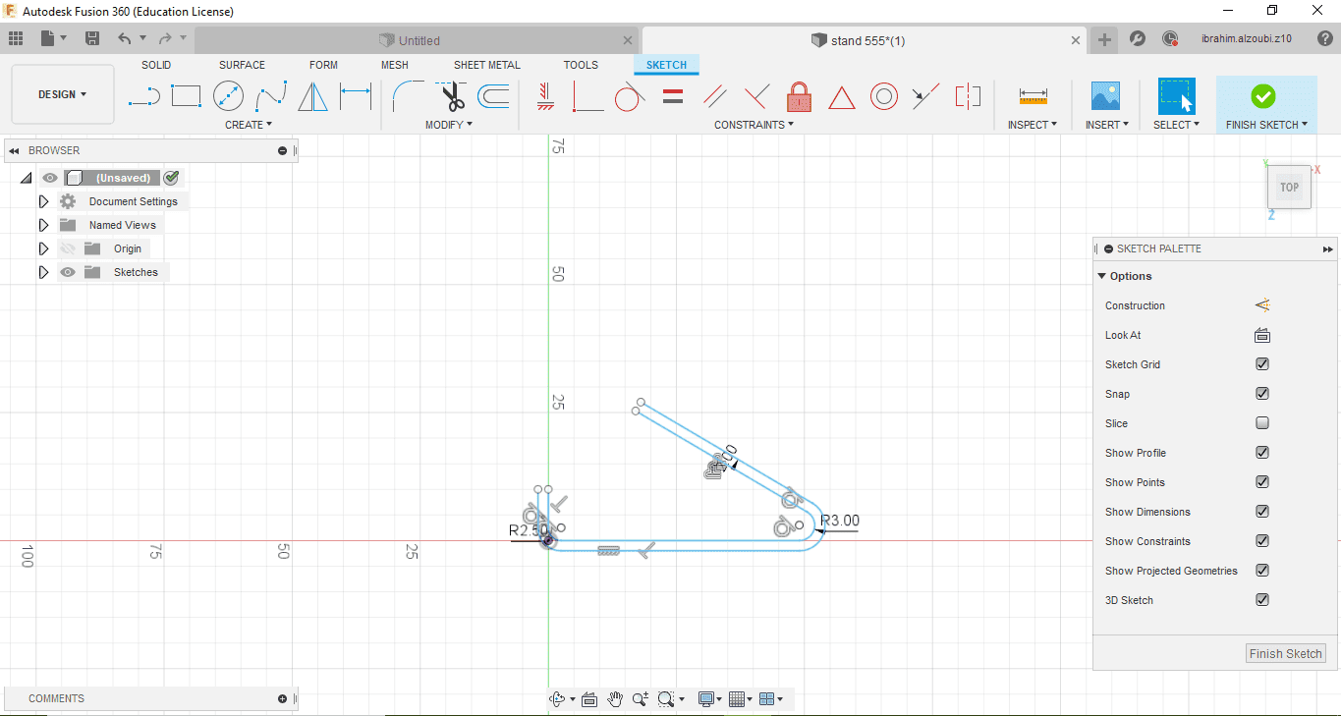Apply the Fix/Unfix lock constraint
The image size is (1341, 716).
point(799,96)
